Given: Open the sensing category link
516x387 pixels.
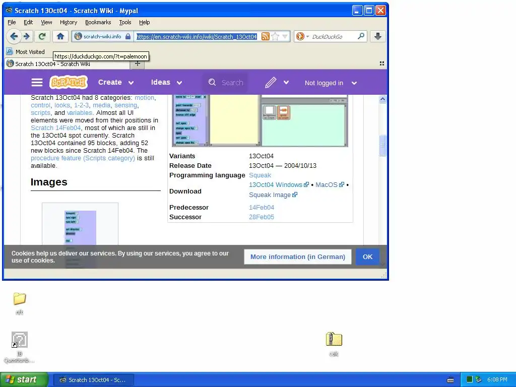Looking at the screenshot, I should [125, 105].
